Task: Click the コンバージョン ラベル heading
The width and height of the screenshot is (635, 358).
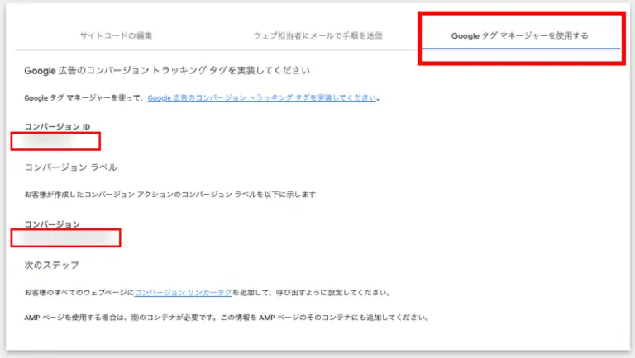Action: click(71, 167)
